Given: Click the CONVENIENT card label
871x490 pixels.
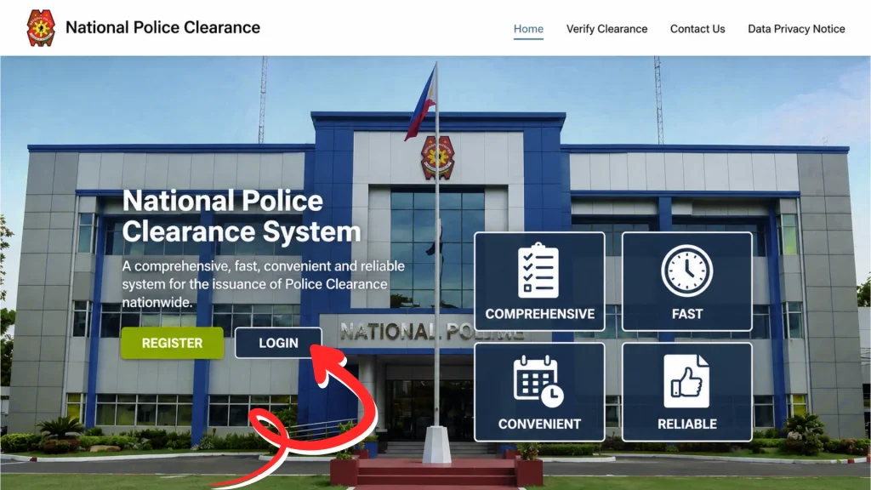Looking at the screenshot, I should point(539,424).
